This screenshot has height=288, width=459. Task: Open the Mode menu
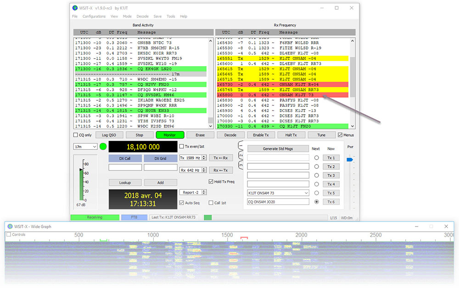(127, 17)
